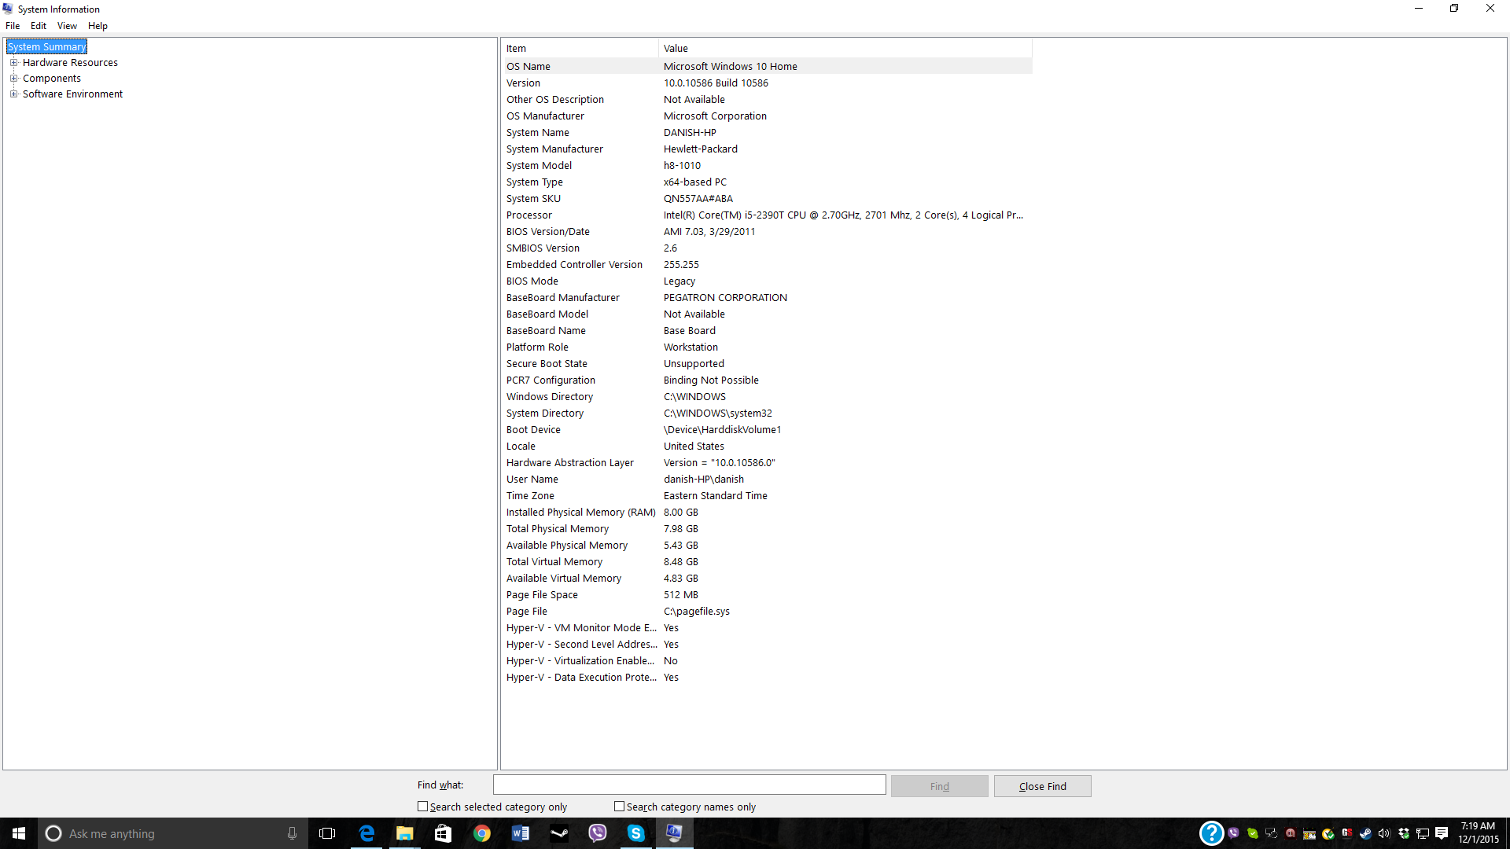Open Microsoft Word from the taskbar
Viewport: 1510px width, 849px height.
tap(521, 833)
